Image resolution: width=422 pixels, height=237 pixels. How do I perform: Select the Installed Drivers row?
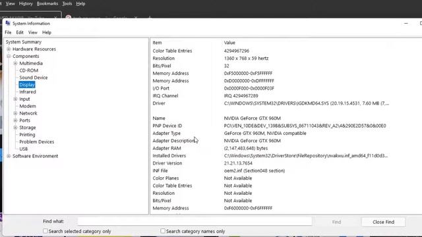click(x=270, y=155)
